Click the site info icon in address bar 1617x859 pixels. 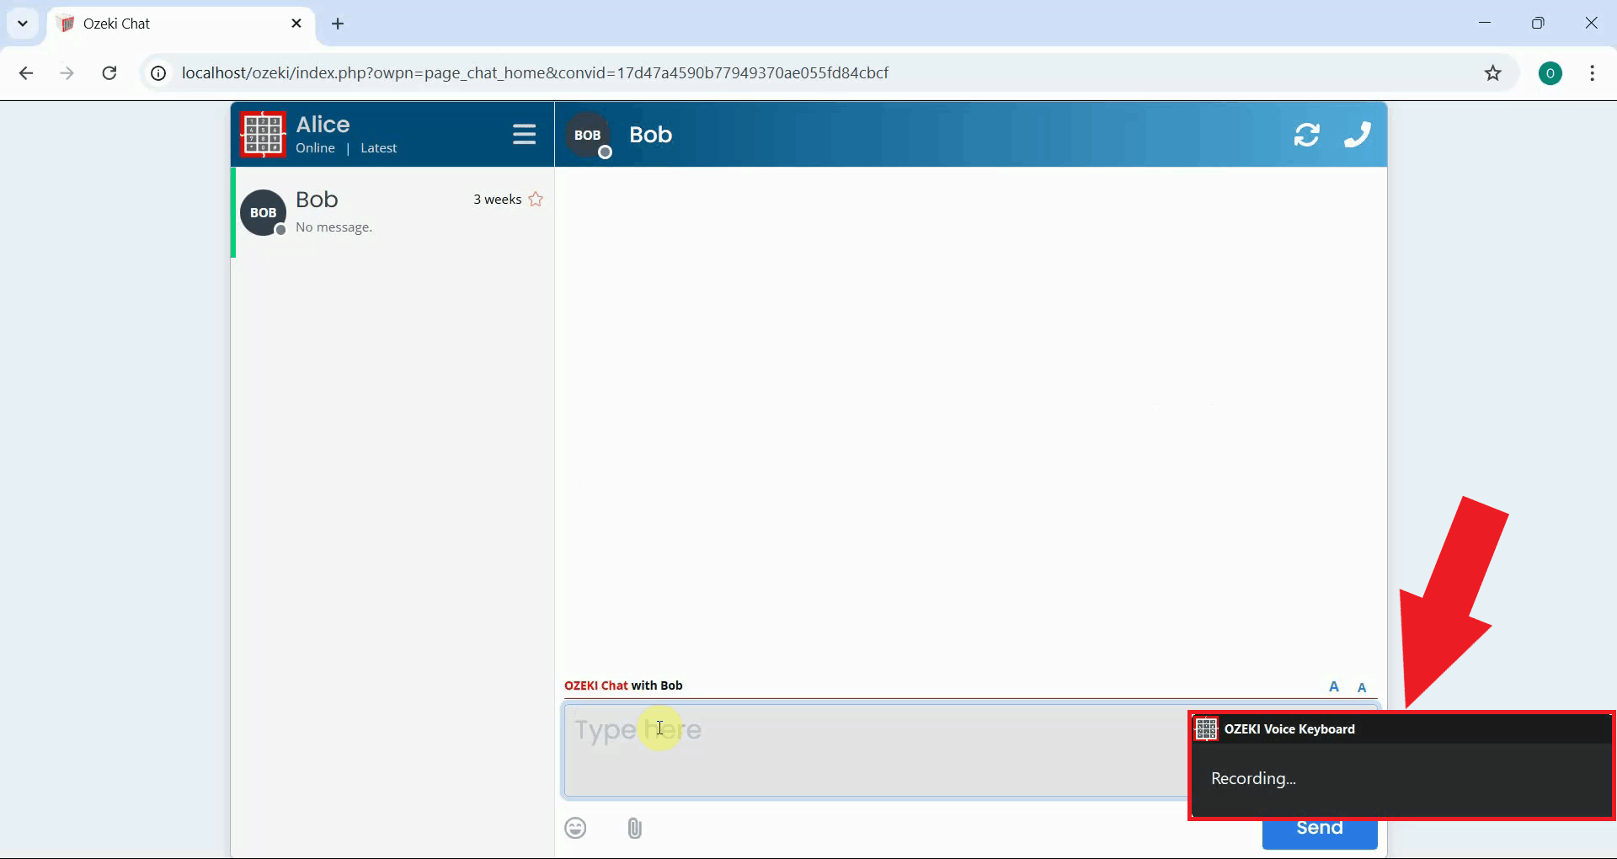coord(157,72)
